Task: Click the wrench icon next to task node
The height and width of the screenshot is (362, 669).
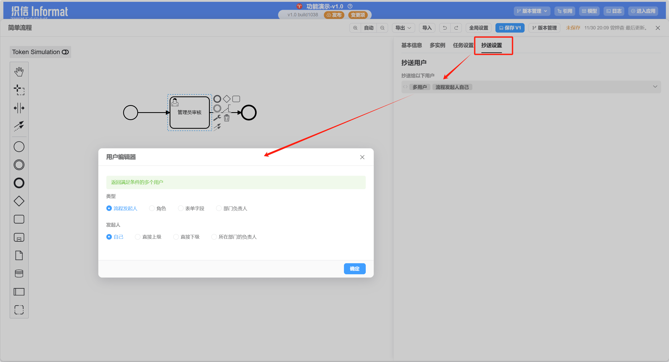Action: pyautogui.click(x=217, y=118)
